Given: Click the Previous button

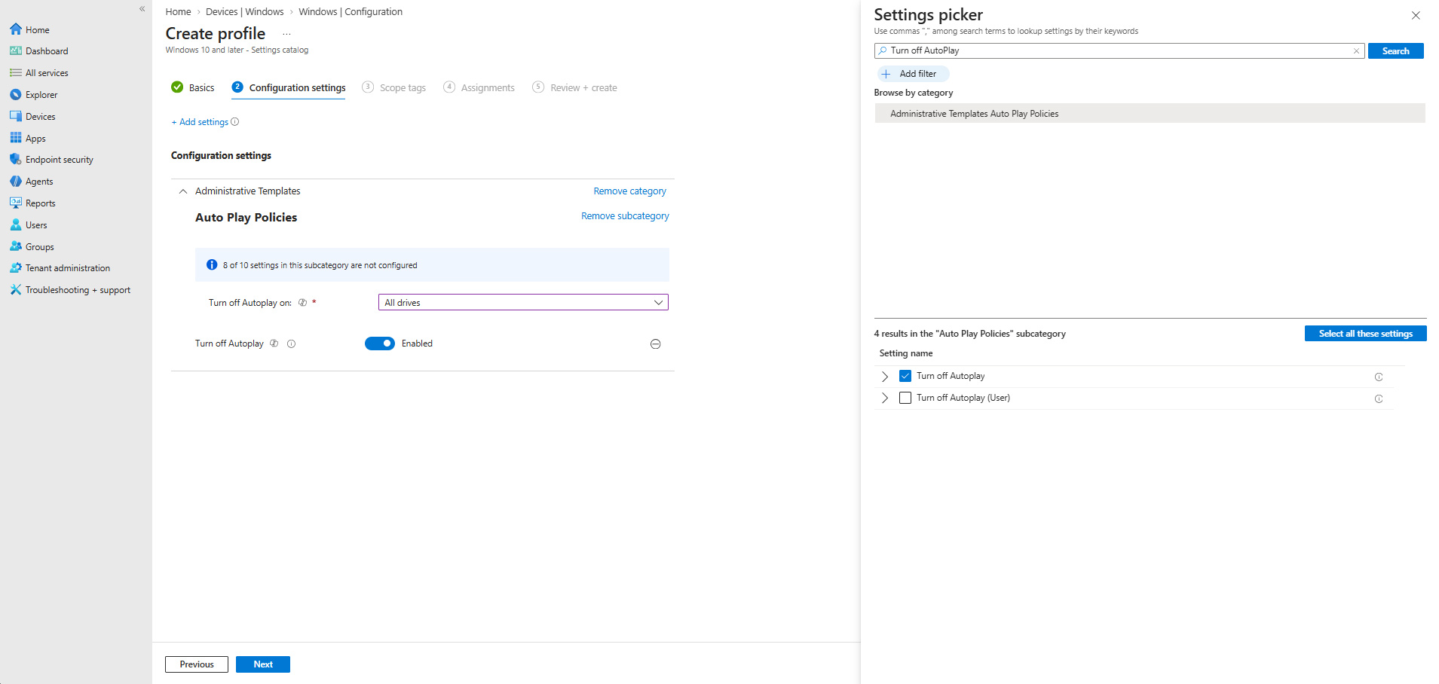Looking at the screenshot, I should click(197, 664).
